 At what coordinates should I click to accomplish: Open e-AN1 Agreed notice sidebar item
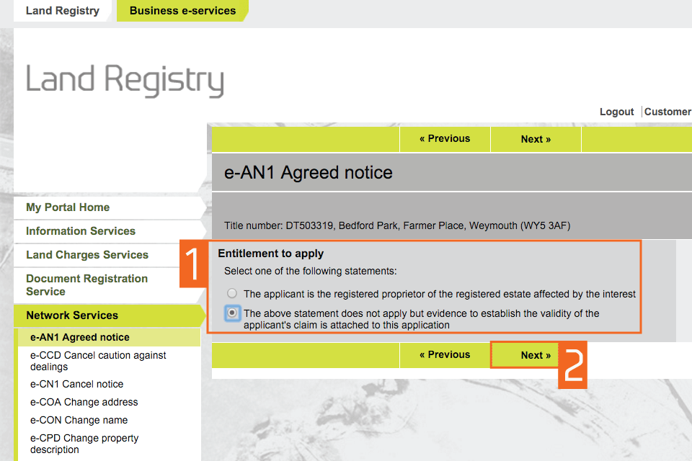(x=80, y=337)
